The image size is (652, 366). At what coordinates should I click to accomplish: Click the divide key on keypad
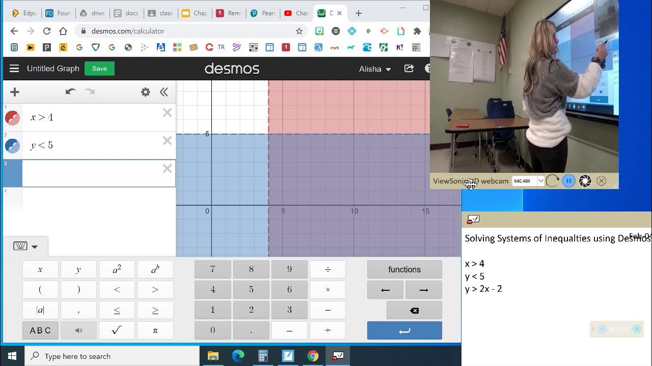pos(328,269)
